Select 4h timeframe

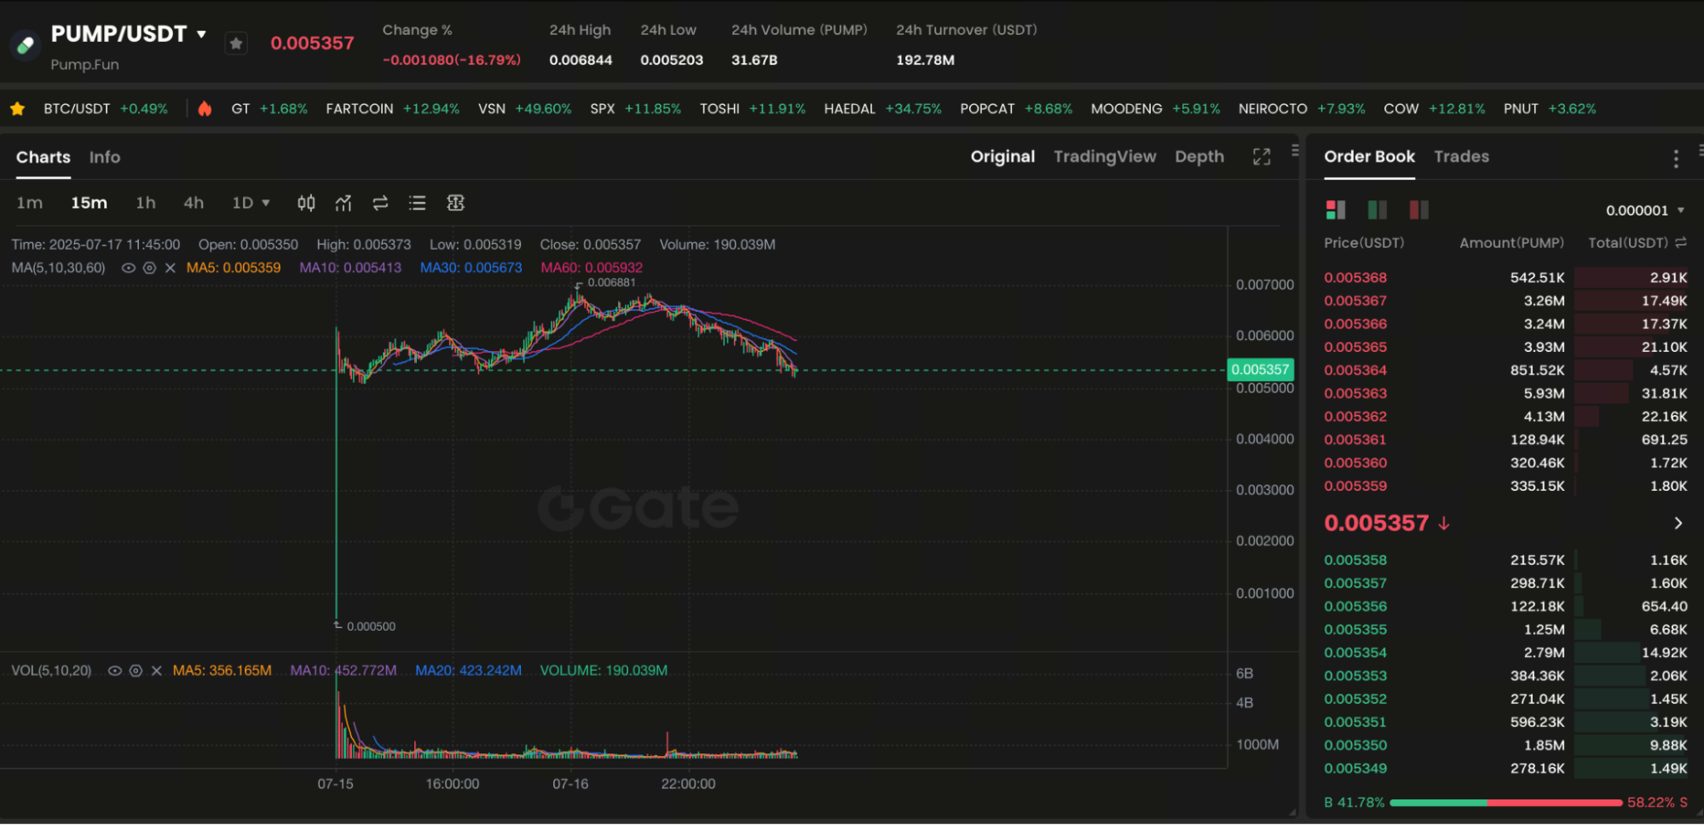point(194,203)
